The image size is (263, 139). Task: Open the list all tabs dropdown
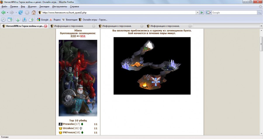click(260, 26)
